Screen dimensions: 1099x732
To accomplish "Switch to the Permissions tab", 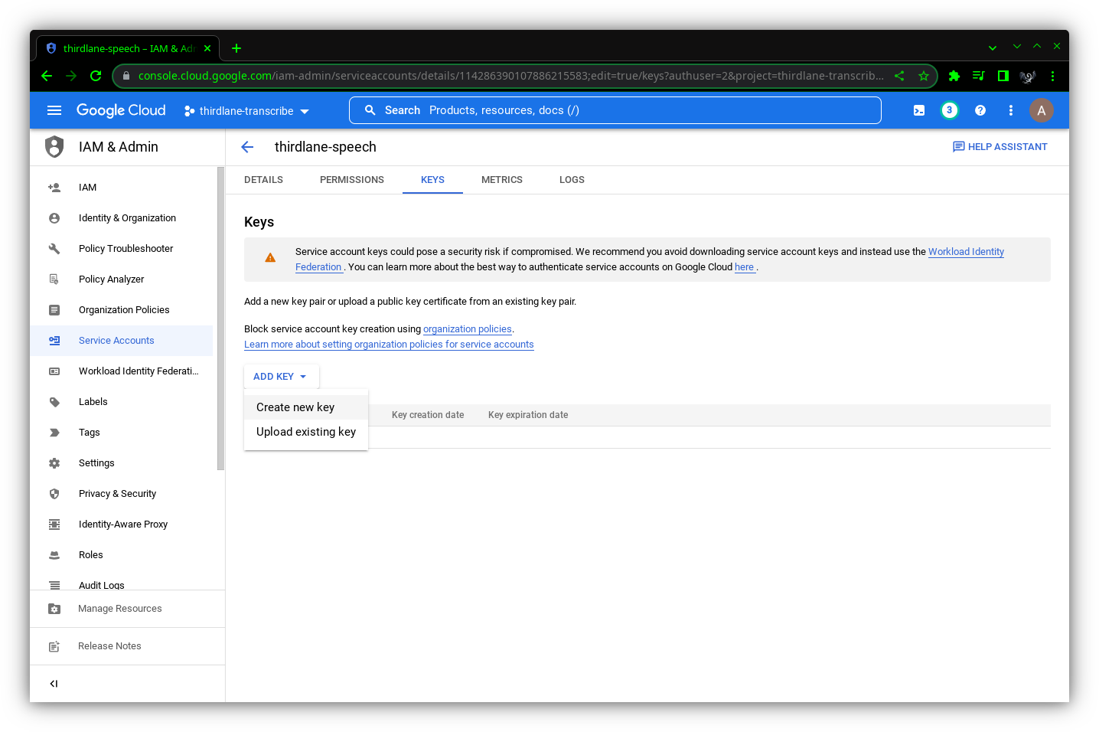I will (x=352, y=180).
